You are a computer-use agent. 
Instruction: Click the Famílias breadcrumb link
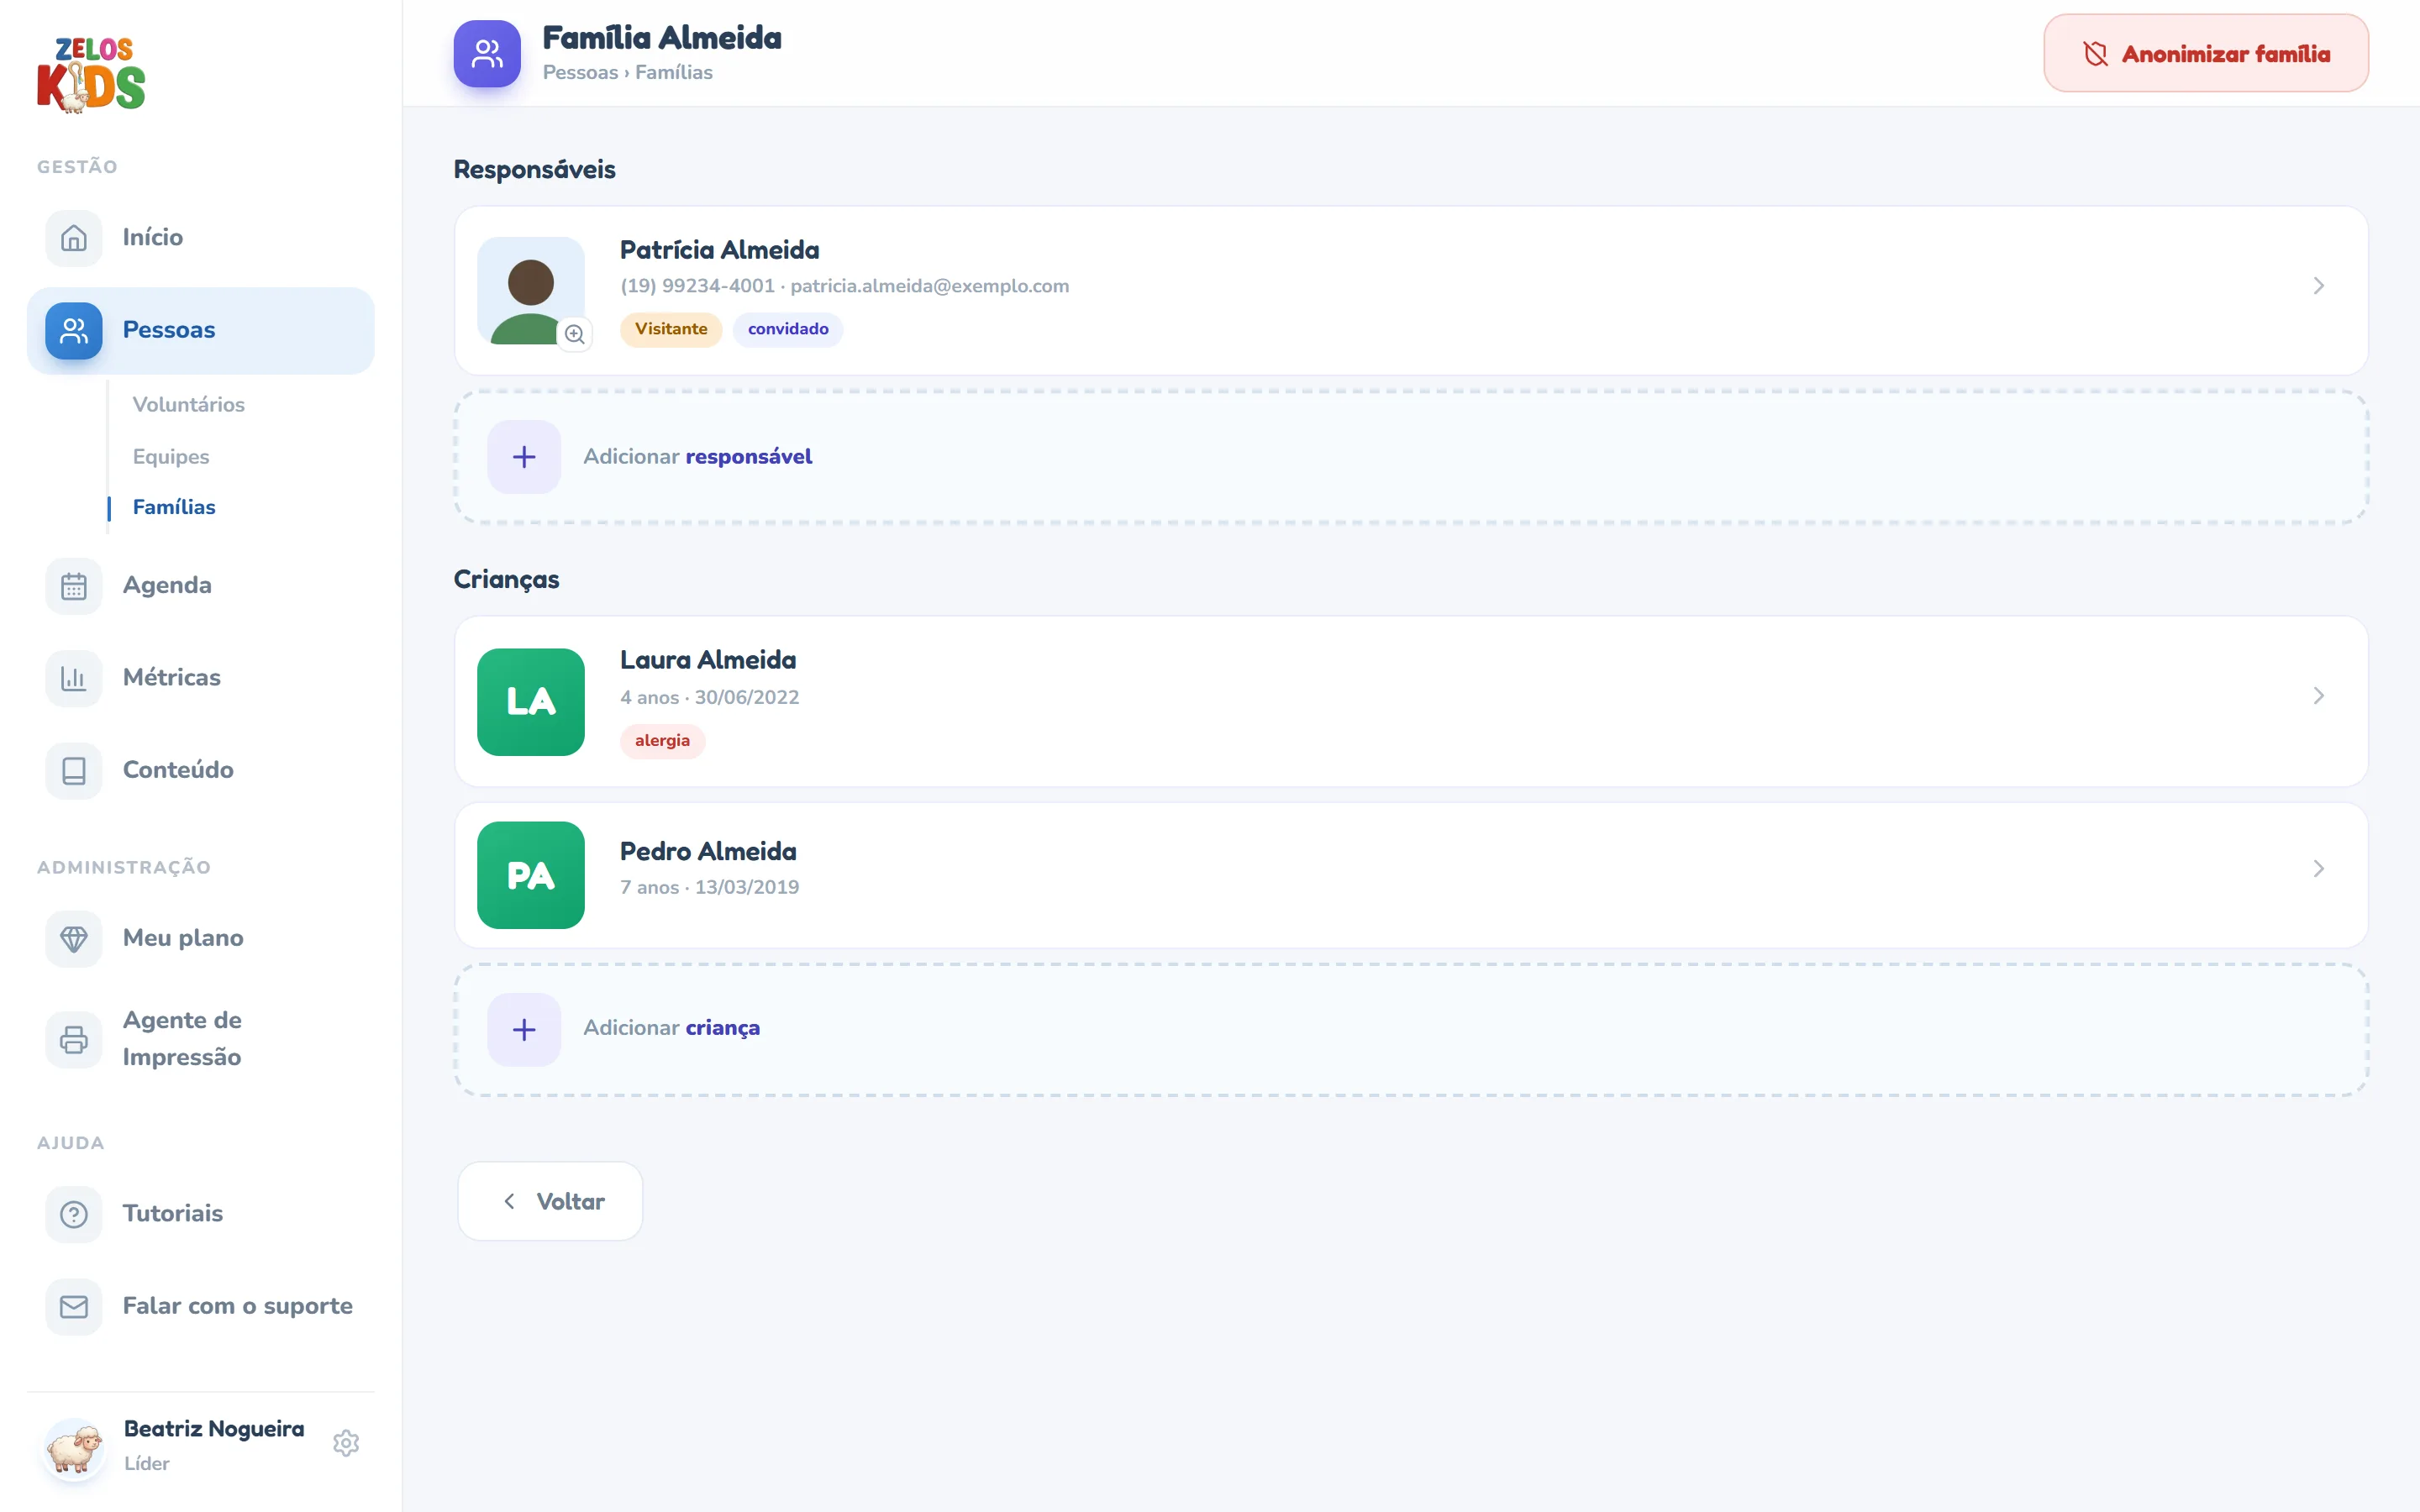click(x=674, y=72)
